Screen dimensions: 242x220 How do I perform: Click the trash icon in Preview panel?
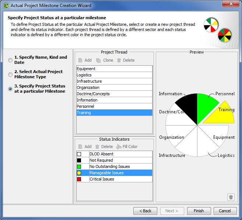coord(231,197)
